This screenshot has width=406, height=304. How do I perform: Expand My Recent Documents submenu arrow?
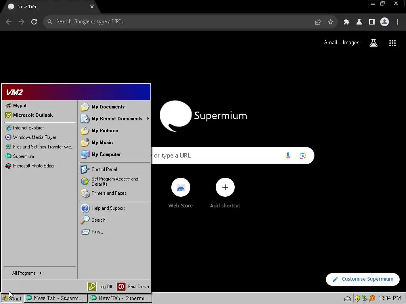pos(148,119)
